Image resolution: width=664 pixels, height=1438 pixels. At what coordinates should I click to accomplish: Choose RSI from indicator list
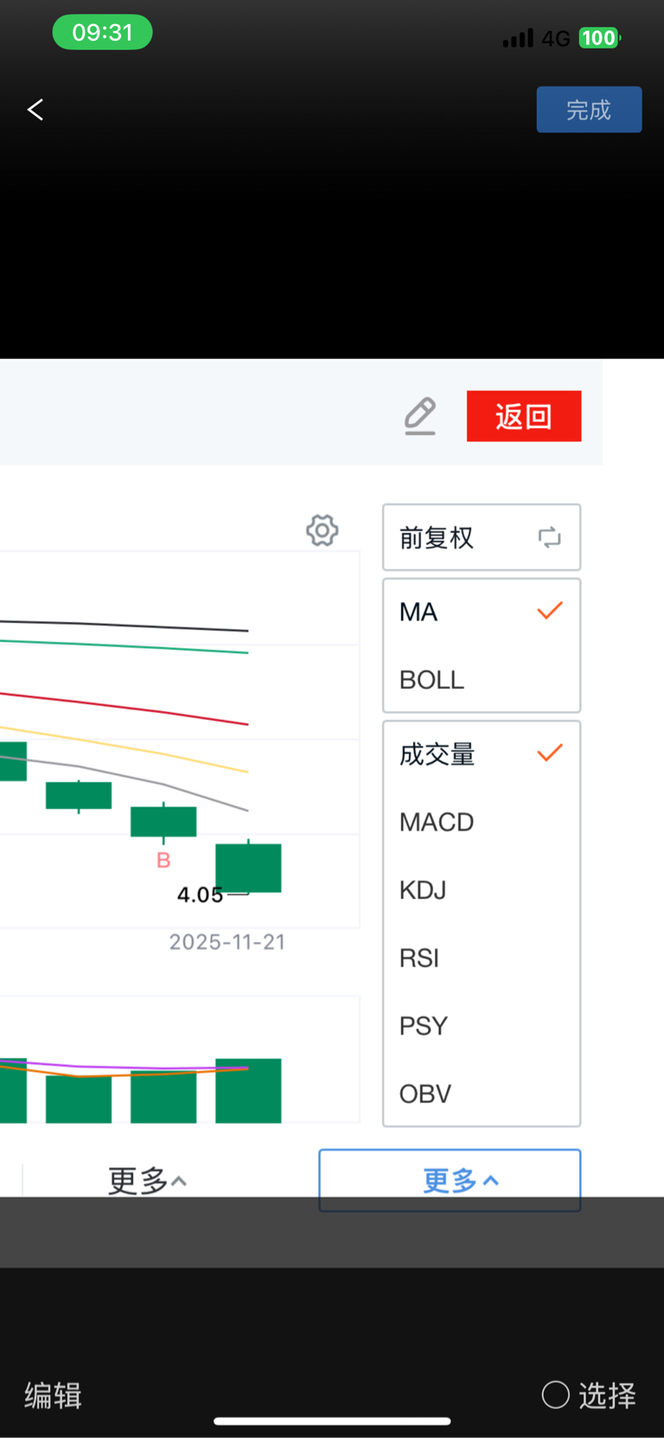[x=419, y=958]
